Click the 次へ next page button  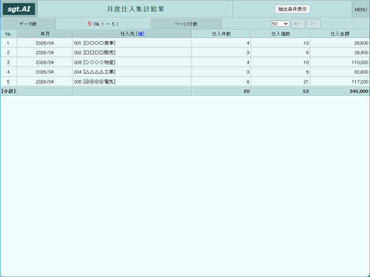point(314,24)
